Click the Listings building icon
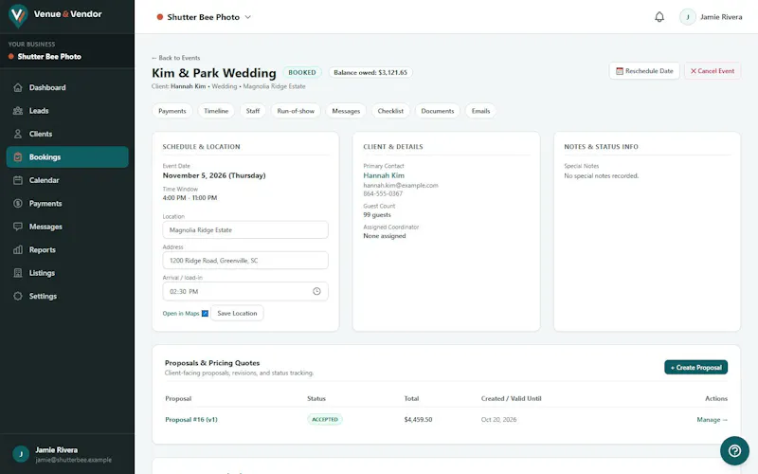The height and width of the screenshot is (474, 758). click(x=18, y=273)
